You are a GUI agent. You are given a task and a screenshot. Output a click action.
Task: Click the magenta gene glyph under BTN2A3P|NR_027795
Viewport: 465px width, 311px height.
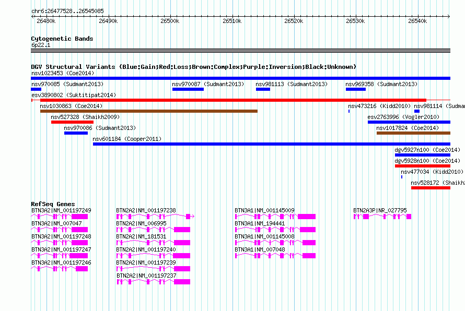coord(382,217)
